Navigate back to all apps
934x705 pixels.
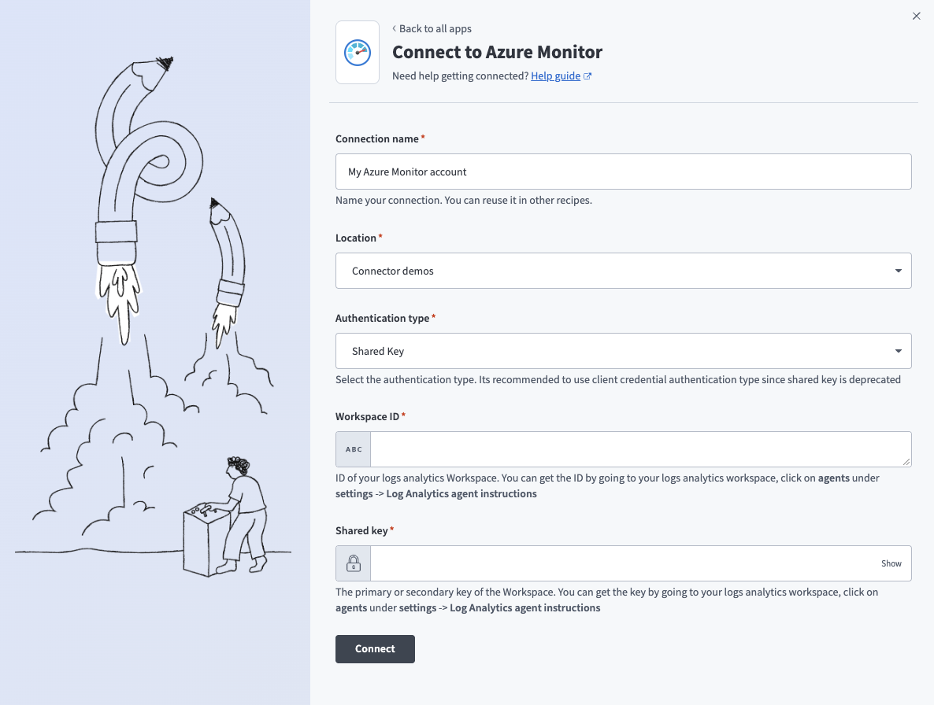pyautogui.click(x=435, y=28)
